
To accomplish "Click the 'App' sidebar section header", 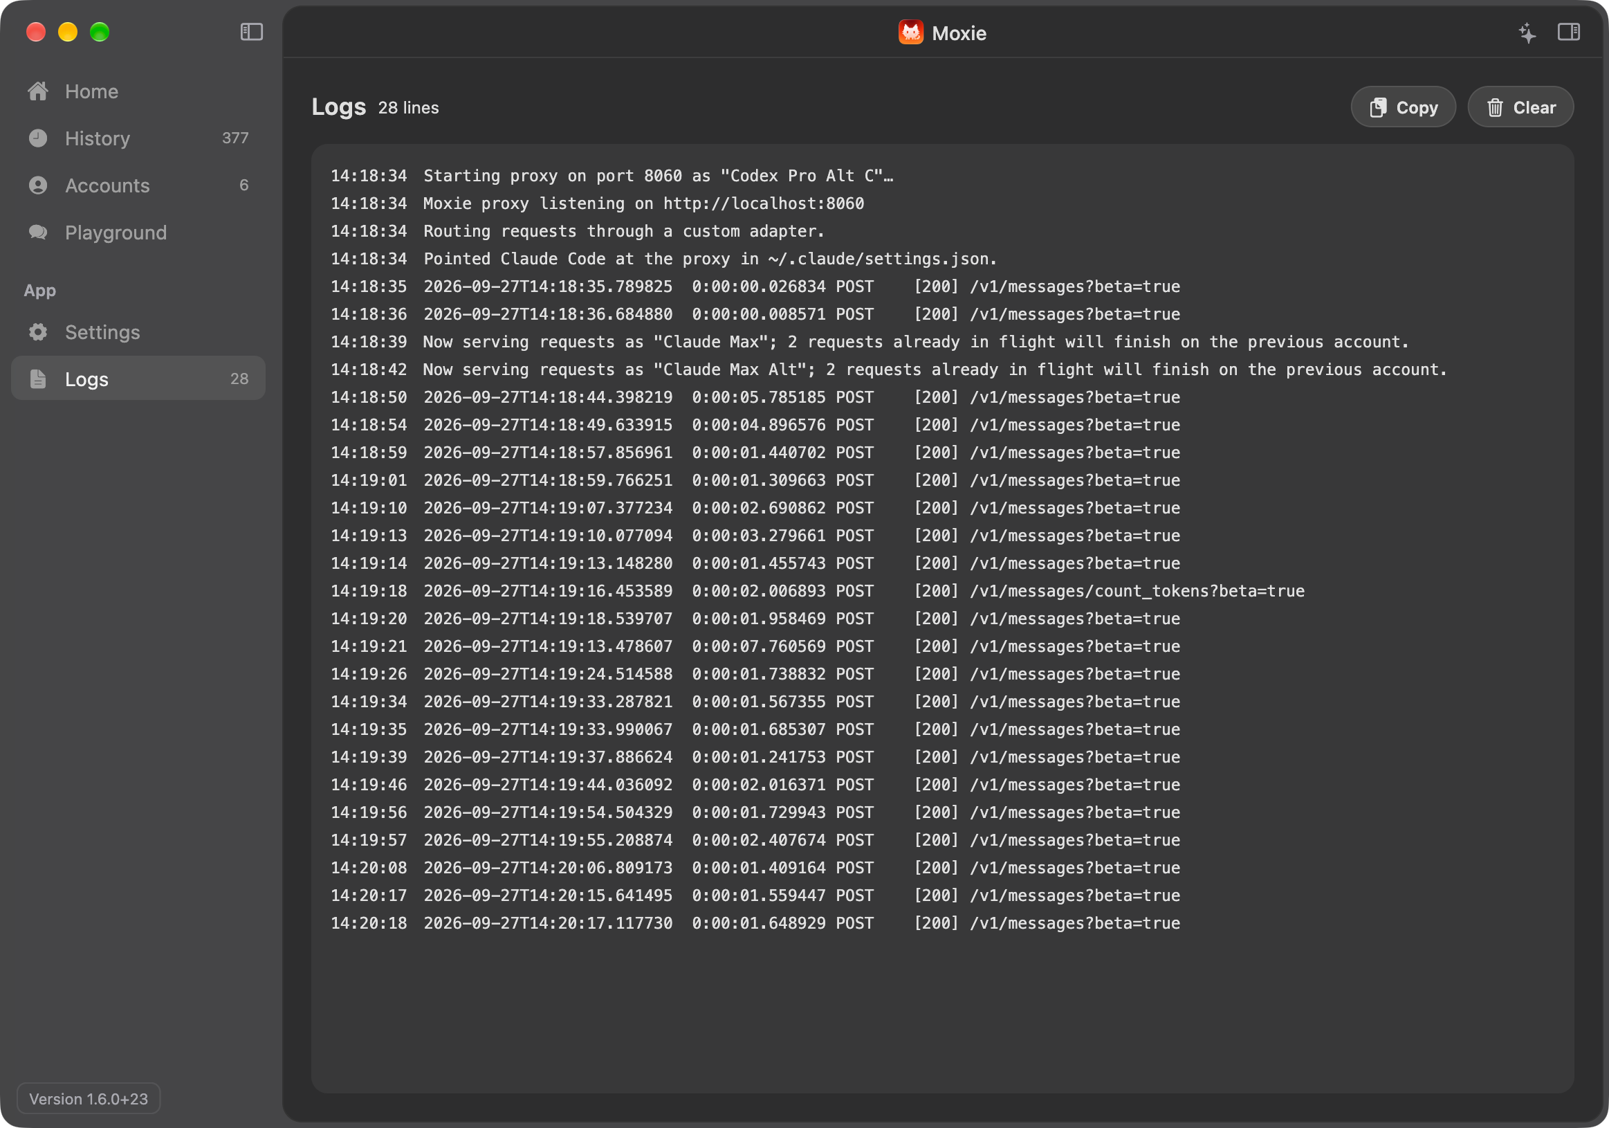I will tap(40, 290).
